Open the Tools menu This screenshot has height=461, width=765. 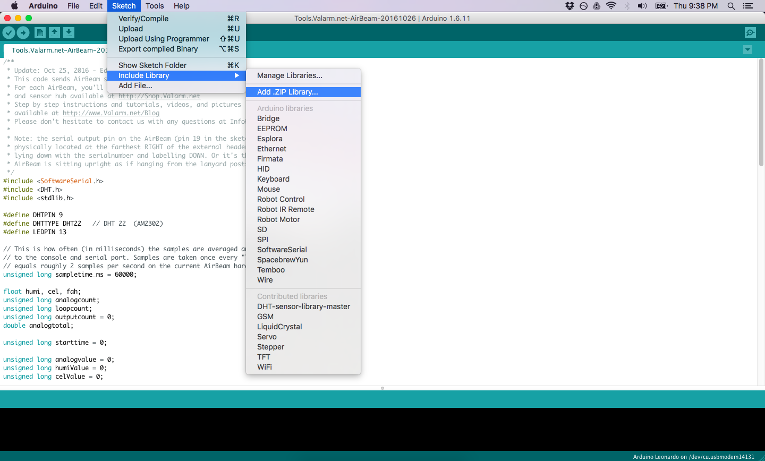tap(155, 6)
